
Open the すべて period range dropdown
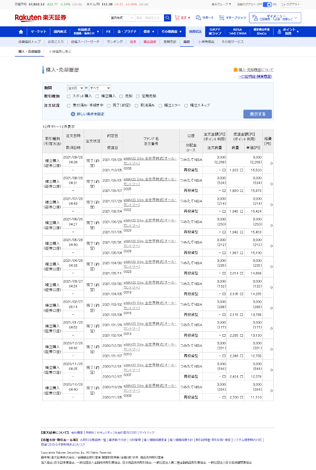click(100, 88)
